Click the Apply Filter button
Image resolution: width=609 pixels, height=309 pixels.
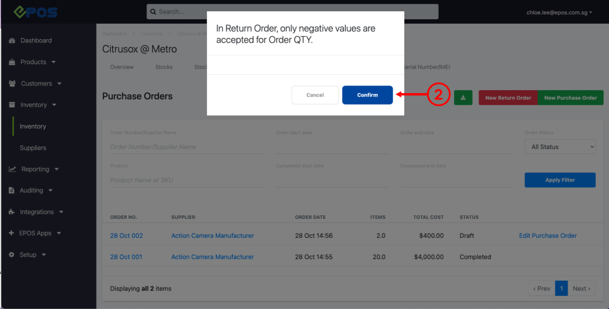[560, 180]
